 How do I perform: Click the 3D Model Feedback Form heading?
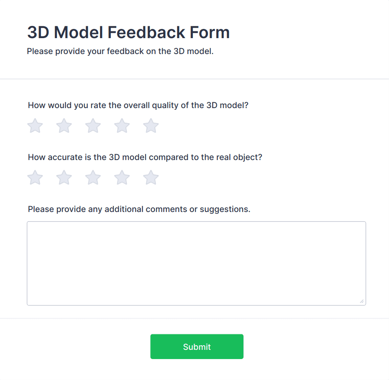point(128,32)
